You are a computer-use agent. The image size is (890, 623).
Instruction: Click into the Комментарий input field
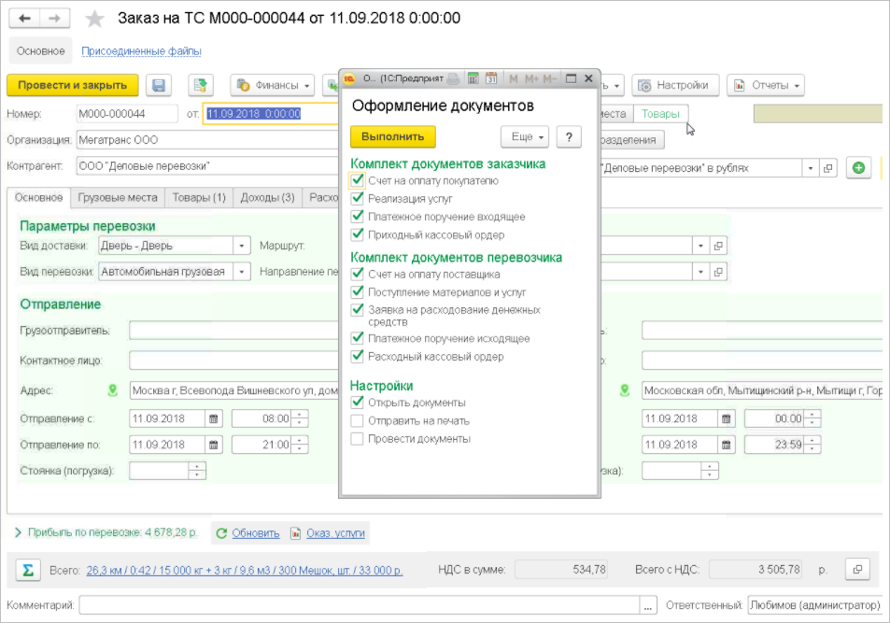[360, 605]
